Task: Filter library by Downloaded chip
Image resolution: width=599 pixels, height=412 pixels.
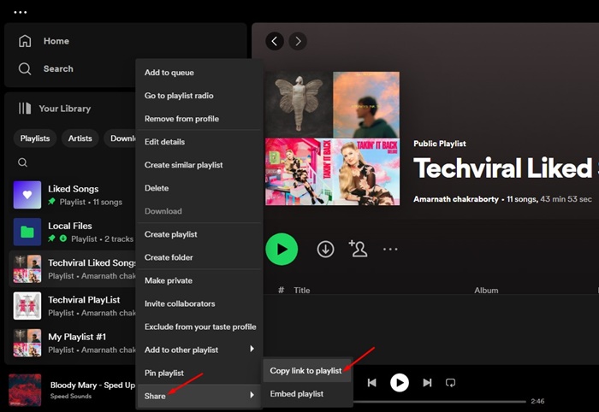Action: pyautogui.click(x=121, y=138)
